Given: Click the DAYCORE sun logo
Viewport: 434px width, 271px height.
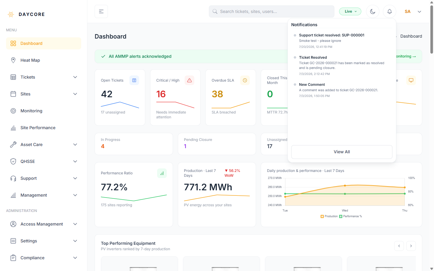Looking at the screenshot, I should pos(11,14).
